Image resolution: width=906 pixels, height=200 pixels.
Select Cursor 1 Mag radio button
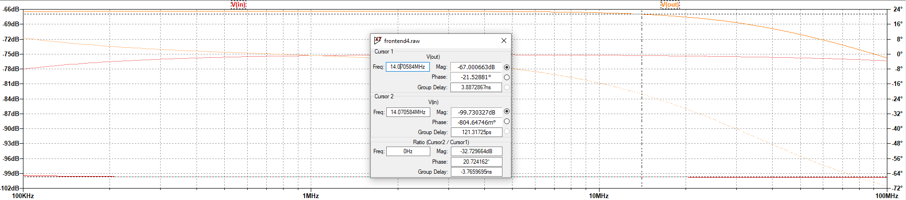point(507,67)
